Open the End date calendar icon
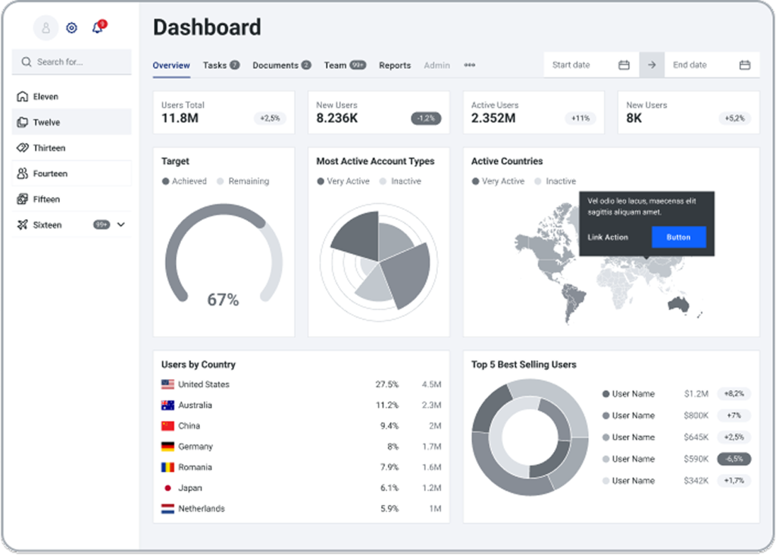Screen dimensions: 776x555 click(x=744, y=65)
